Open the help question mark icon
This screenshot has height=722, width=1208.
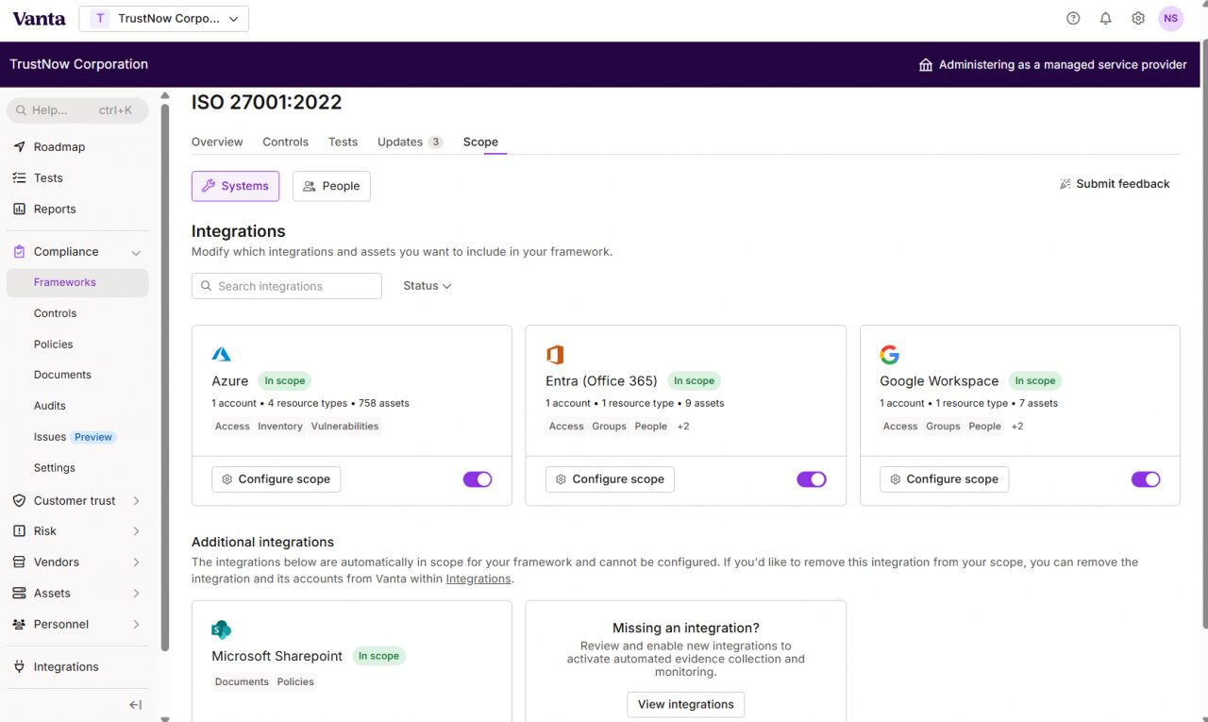click(1073, 19)
